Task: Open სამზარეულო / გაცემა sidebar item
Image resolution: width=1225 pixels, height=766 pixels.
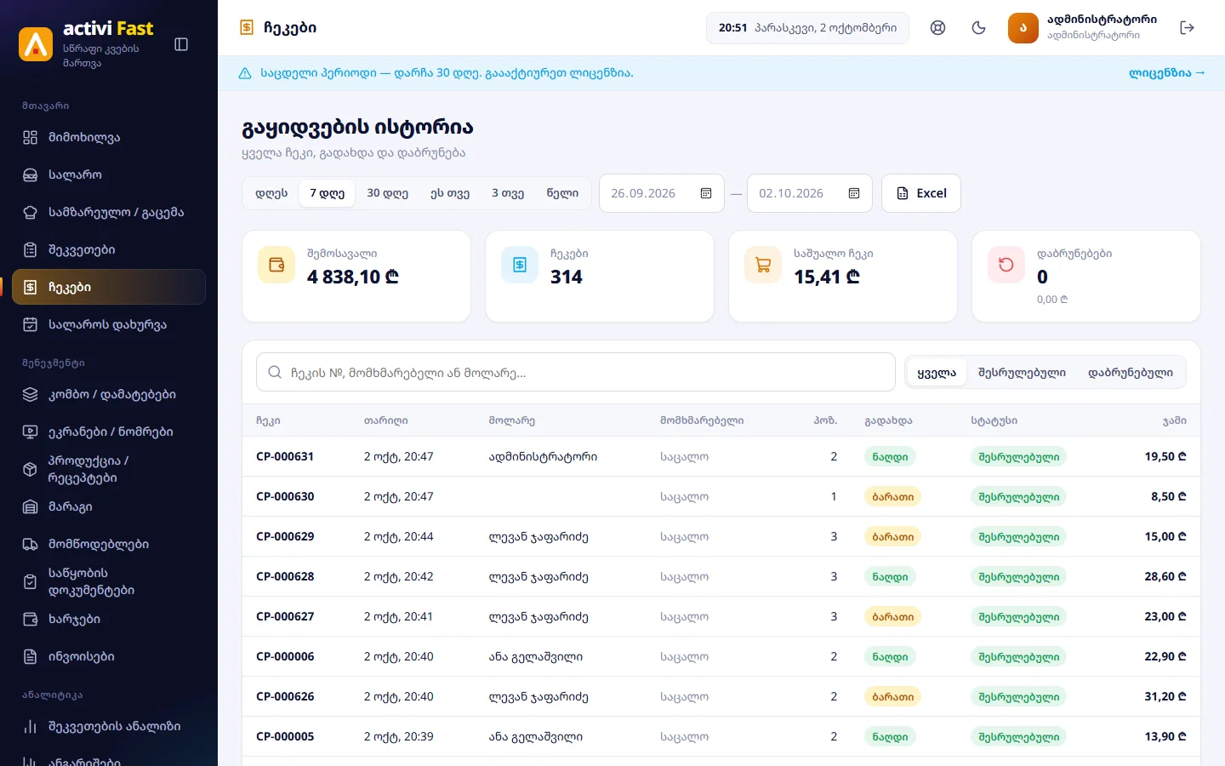Action: [109, 213]
